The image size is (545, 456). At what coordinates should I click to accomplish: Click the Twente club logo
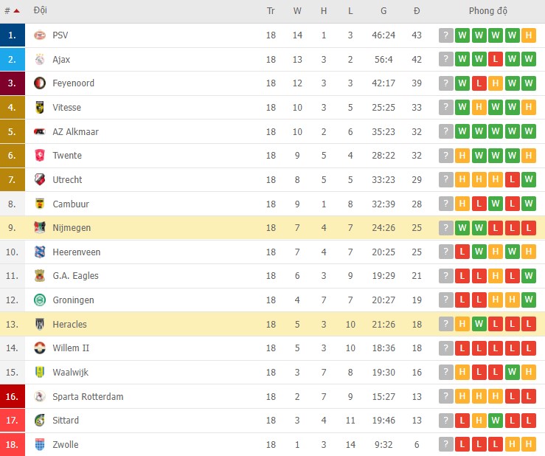coord(40,156)
